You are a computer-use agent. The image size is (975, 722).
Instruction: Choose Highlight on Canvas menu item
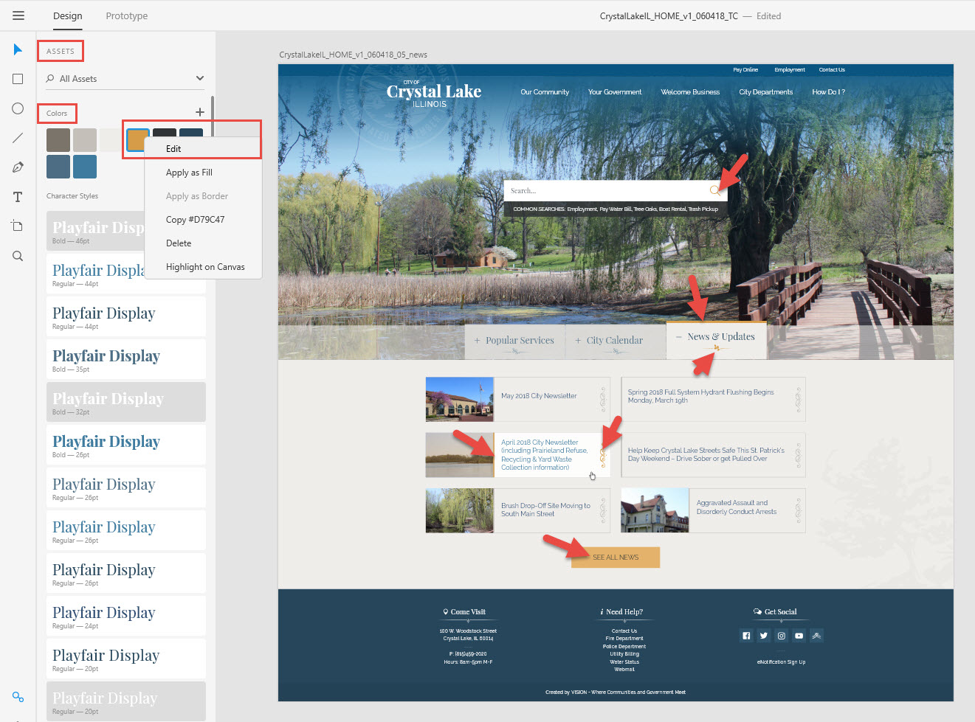tap(203, 266)
